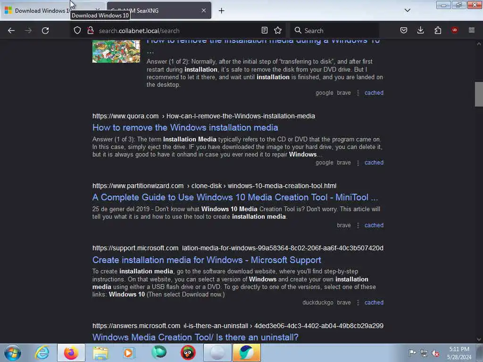Launch Internet Explorer from taskbar

click(42, 353)
